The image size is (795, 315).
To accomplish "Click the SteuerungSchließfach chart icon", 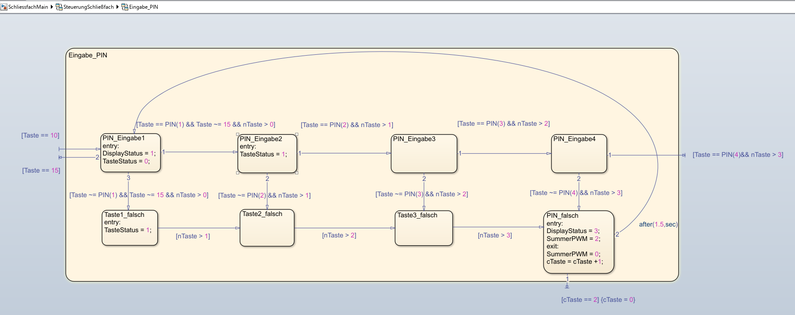I will pos(59,7).
